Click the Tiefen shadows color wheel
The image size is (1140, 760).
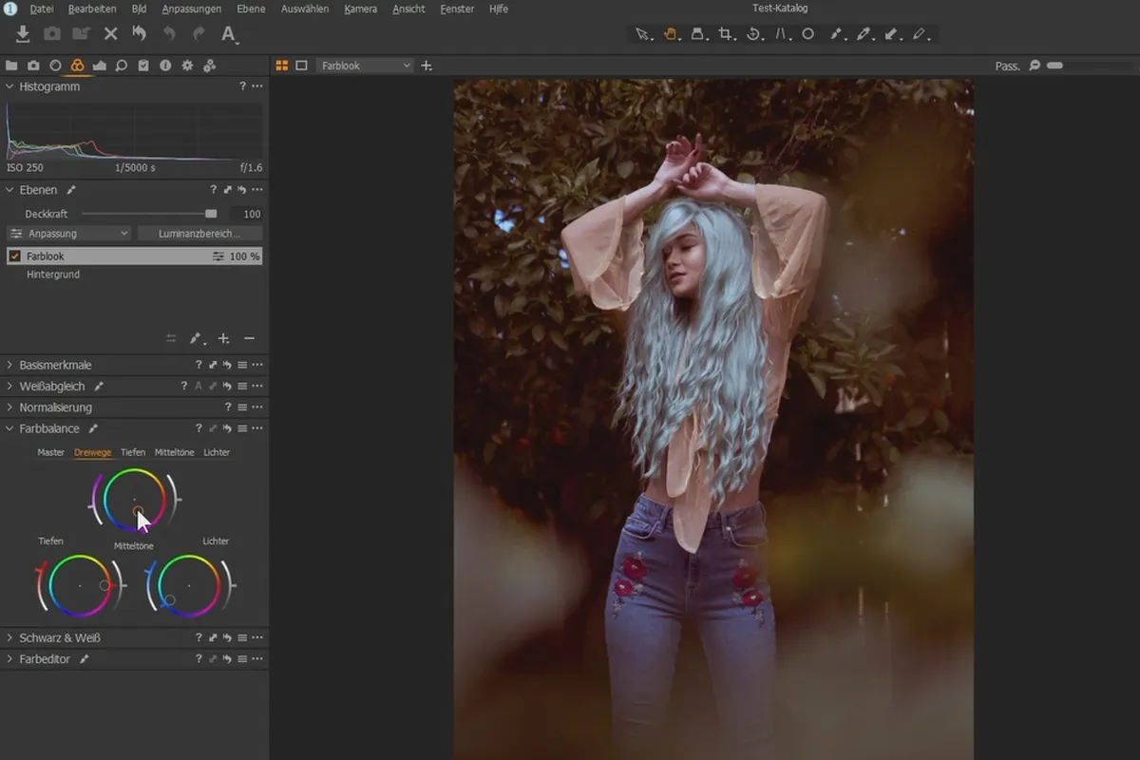(x=80, y=585)
